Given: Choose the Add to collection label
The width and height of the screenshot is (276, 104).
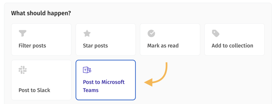Looking at the screenshot, I should [x=232, y=46].
